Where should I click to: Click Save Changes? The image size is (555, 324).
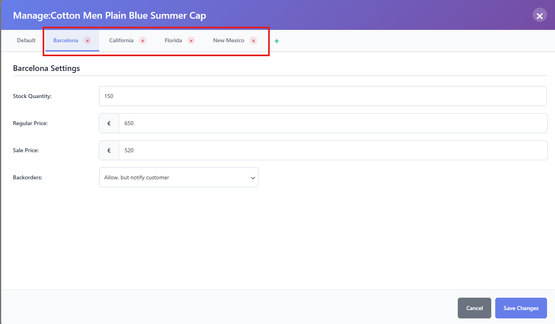521,308
